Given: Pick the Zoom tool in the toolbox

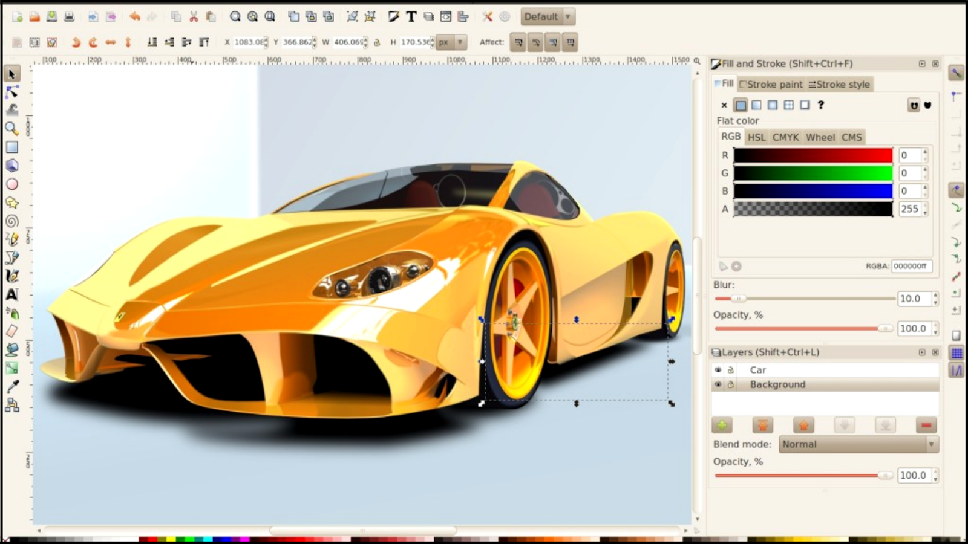Looking at the screenshot, I should coord(11,128).
